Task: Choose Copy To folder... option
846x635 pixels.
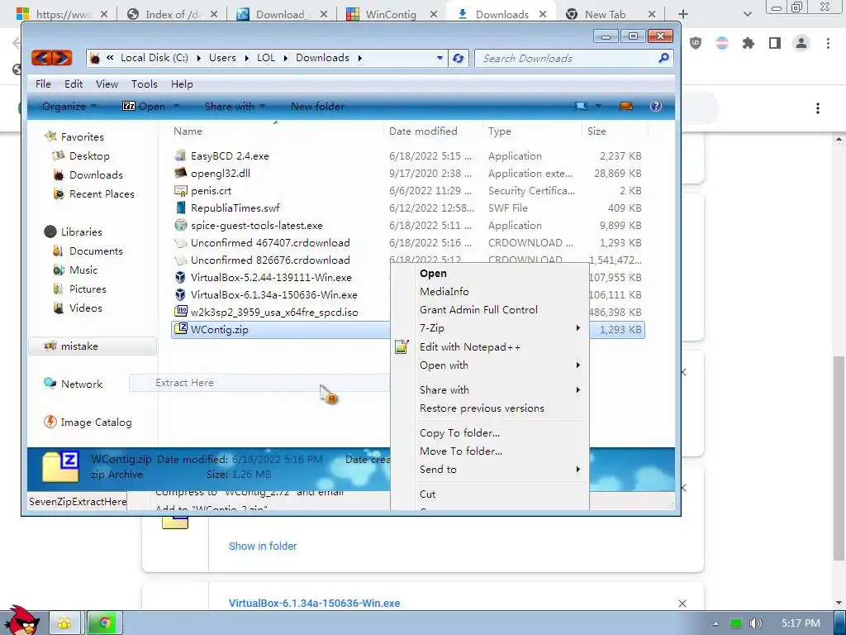Action: pos(489,432)
